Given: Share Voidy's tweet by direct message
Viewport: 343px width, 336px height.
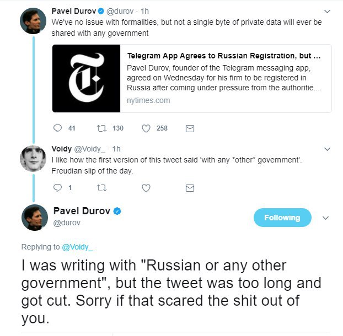Looking at the screenshot, I should 190,188.
